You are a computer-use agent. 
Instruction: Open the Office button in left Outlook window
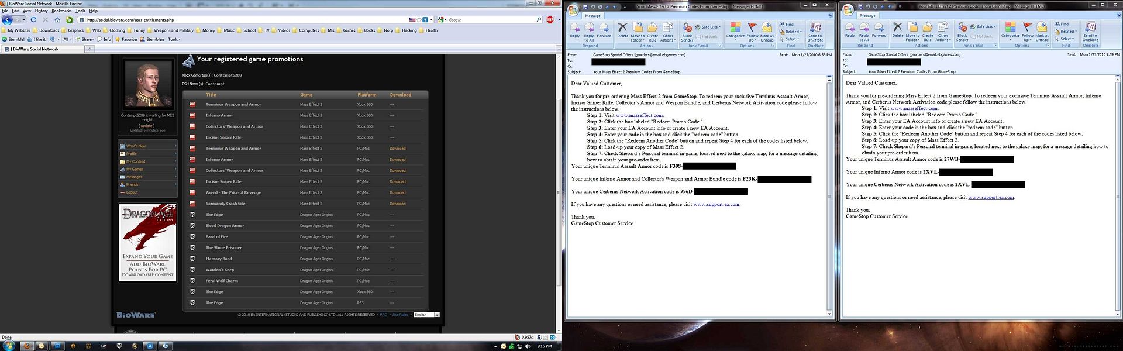pos(573,9)
